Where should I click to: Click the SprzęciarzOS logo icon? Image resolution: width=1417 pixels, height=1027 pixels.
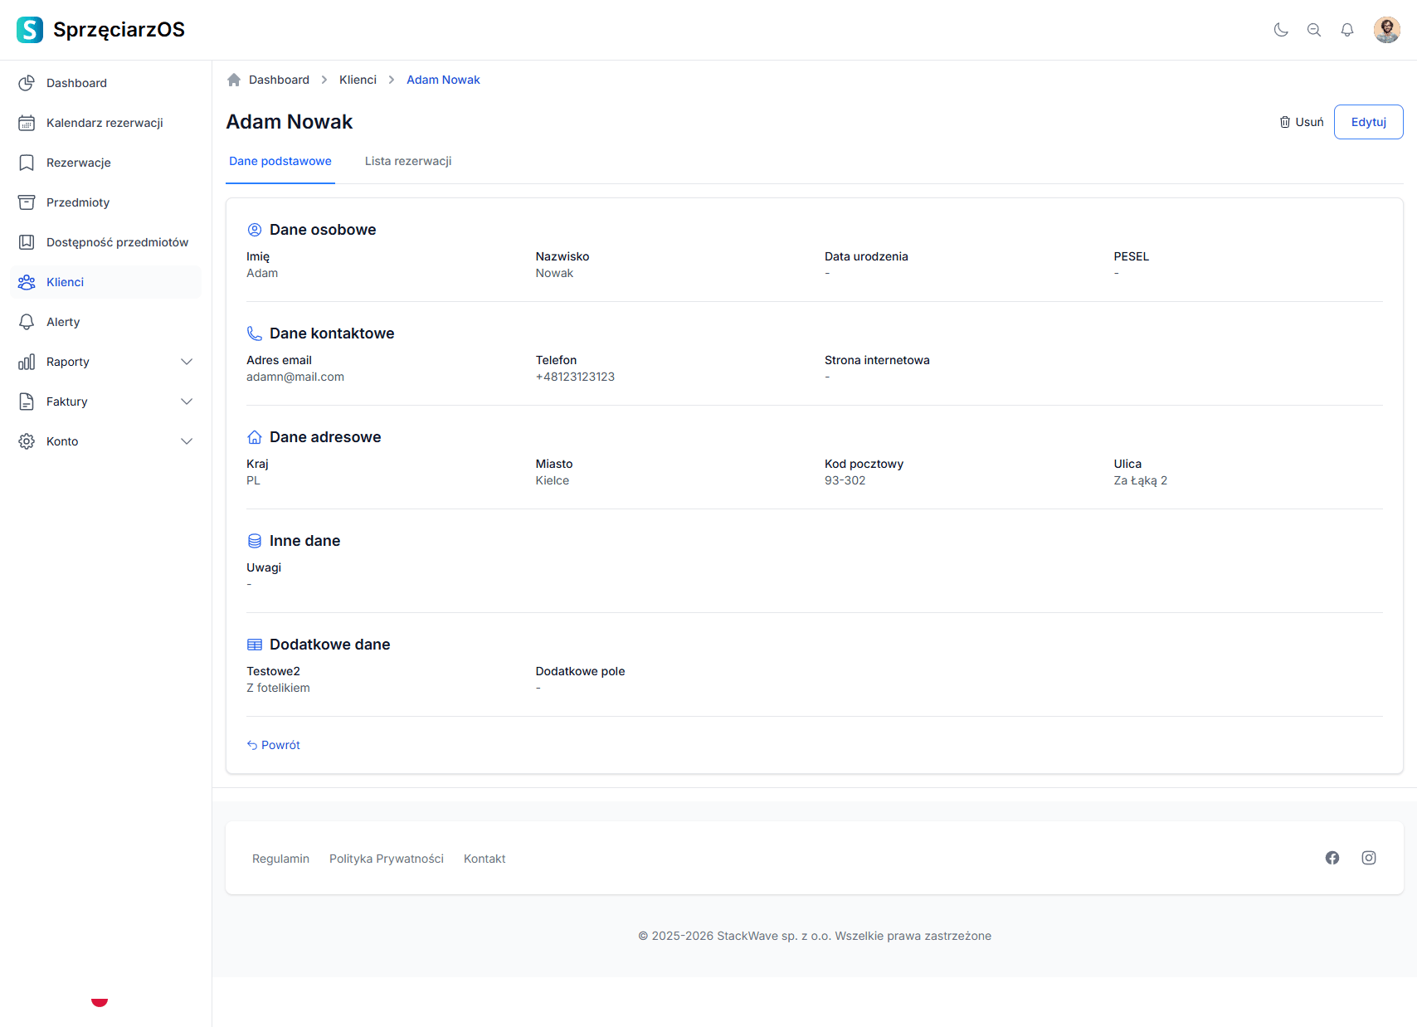30,30
